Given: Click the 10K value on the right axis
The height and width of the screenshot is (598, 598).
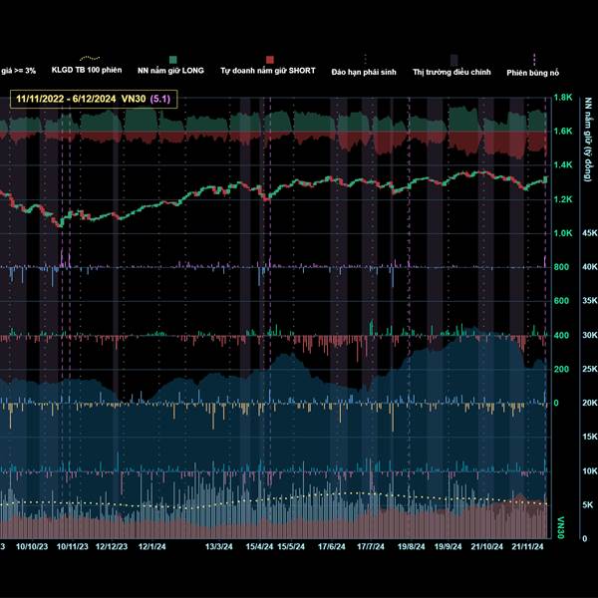Looking at the screenshot, I should [590, 471].
